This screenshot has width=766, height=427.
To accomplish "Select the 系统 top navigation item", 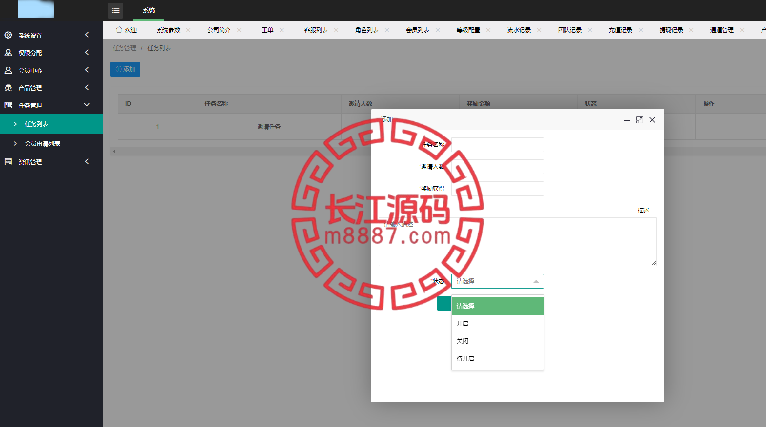I will point(149,10).
